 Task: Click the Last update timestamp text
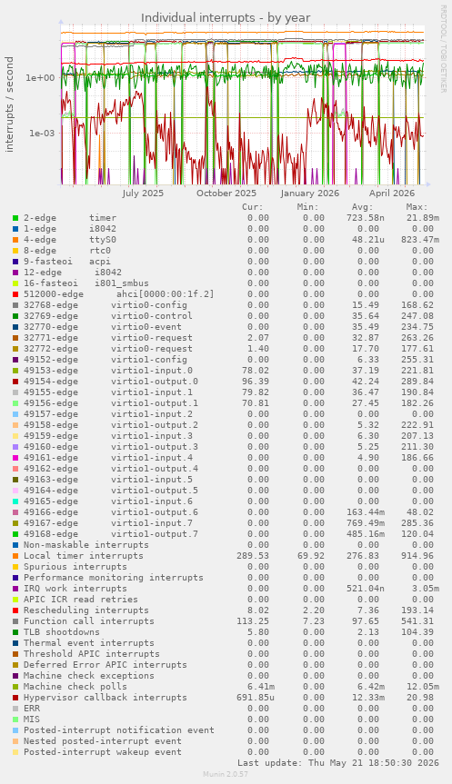click(338, 763)
